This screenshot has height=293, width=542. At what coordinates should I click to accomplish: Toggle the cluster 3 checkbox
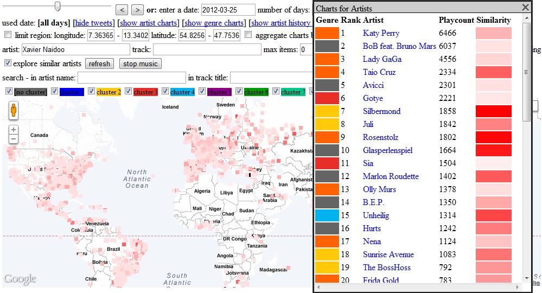point(128,91)
